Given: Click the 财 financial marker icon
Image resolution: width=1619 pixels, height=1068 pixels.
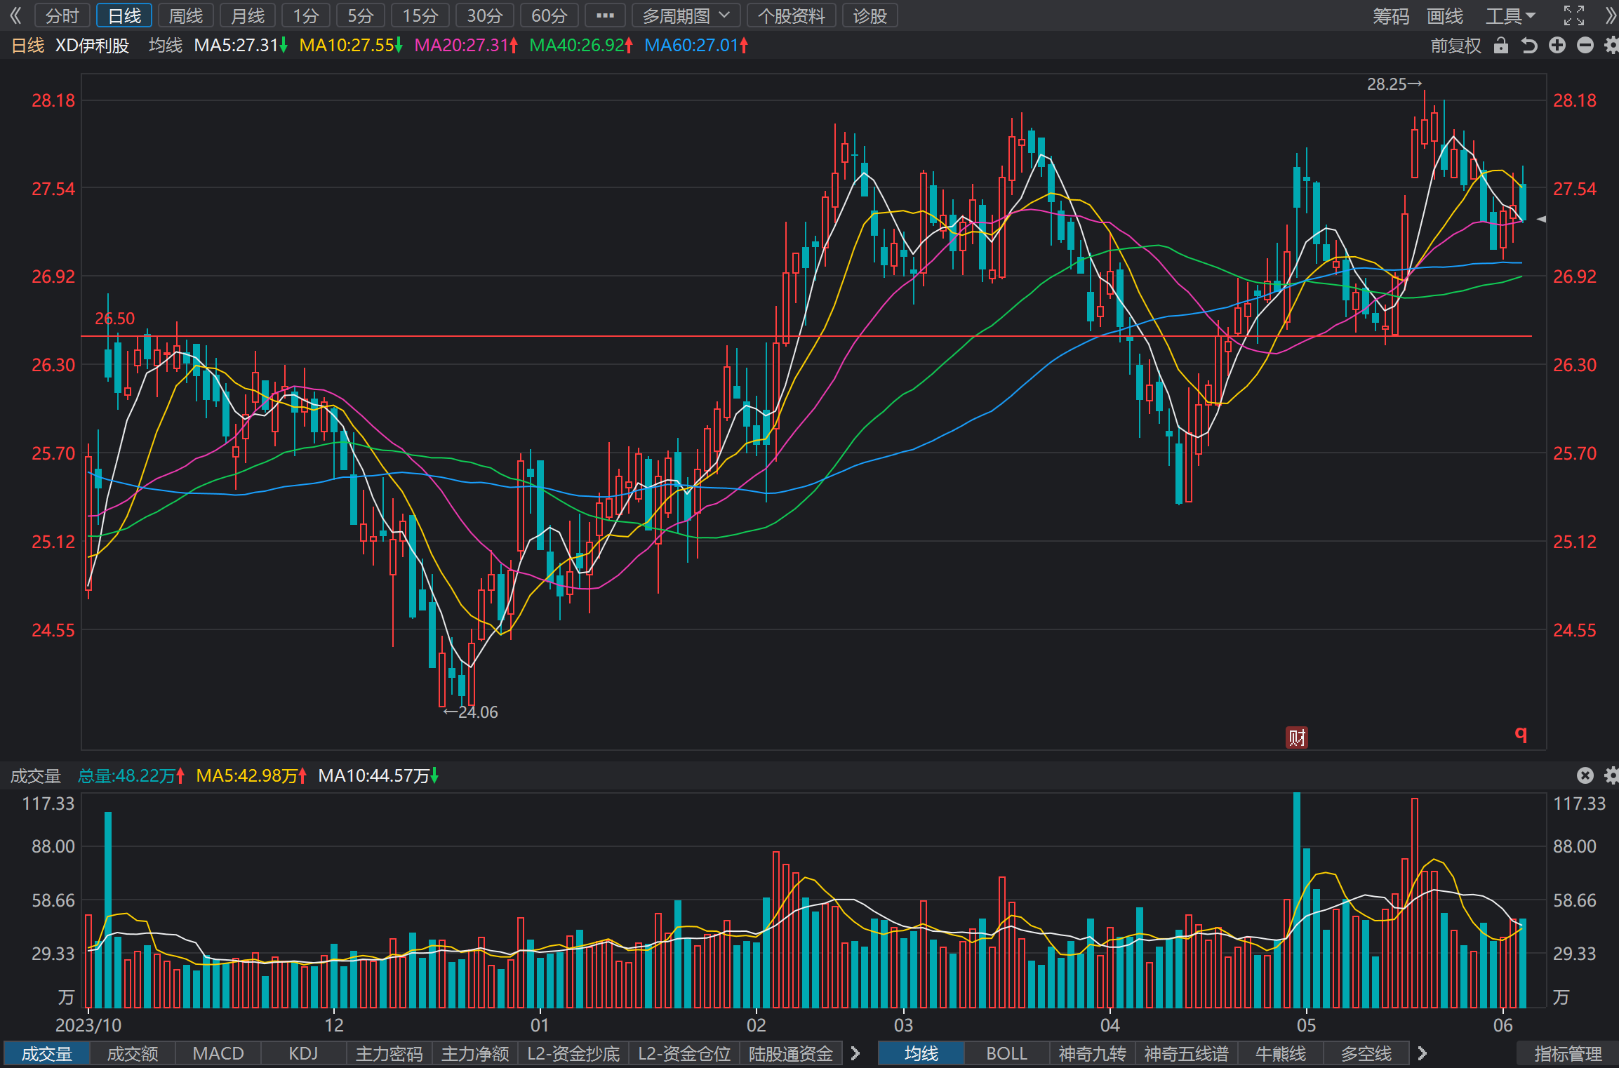Looking at the screenshot, I should (1296, 737).
